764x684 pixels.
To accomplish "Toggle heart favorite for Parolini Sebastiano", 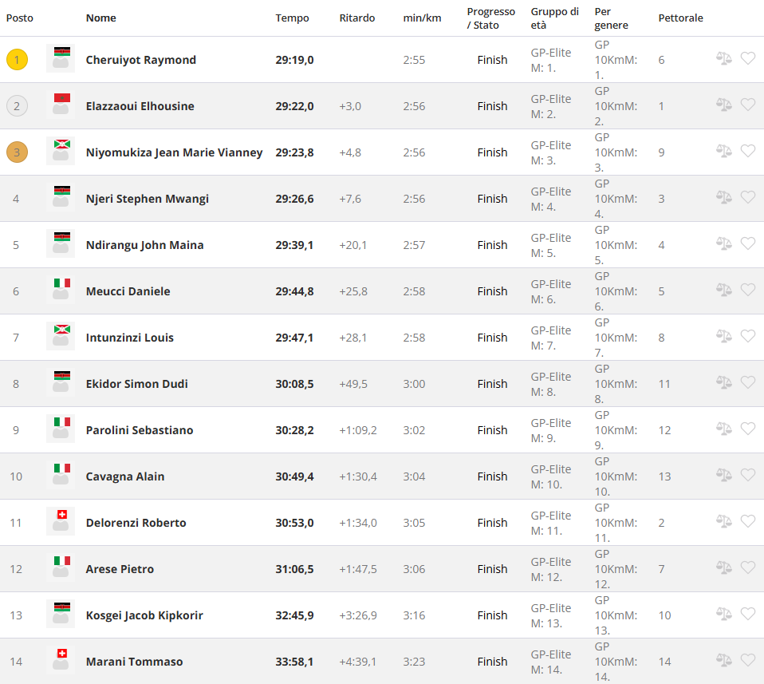I will point(747,429).
